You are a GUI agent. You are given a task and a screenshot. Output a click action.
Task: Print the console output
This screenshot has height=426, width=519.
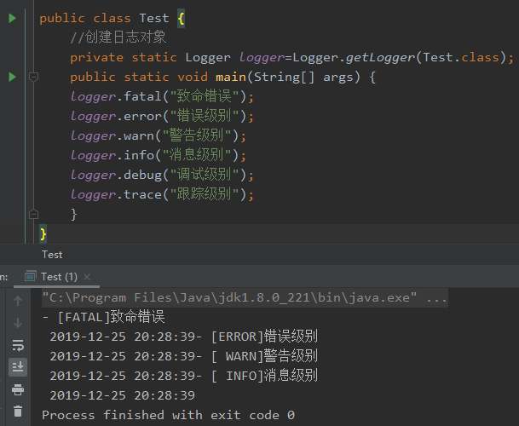[18, 389]
